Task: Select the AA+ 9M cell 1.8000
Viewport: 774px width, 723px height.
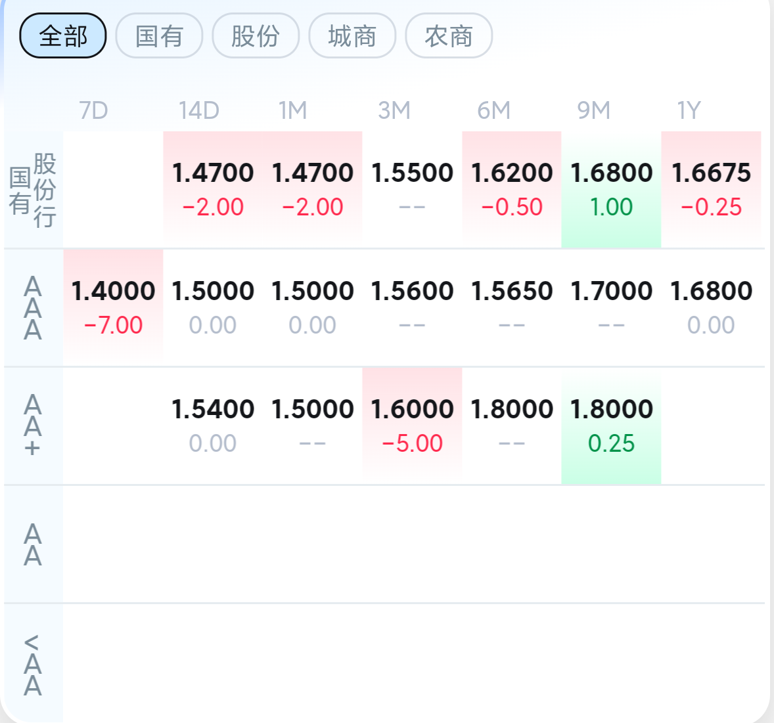Action: [611, 426]
